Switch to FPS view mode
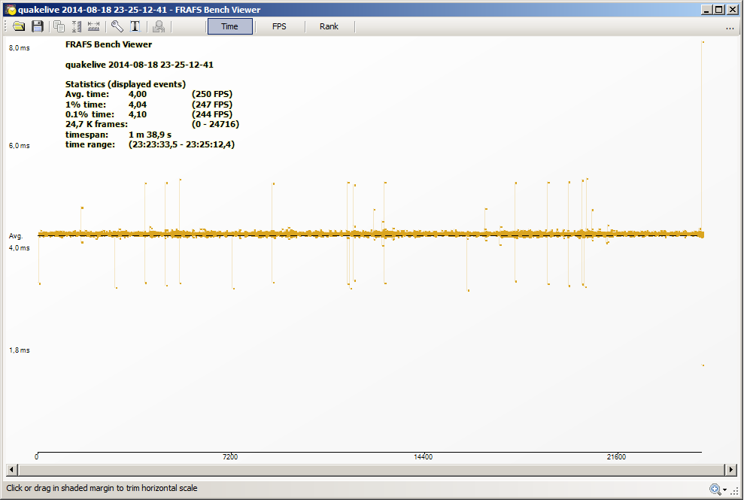 tap(279, 26)
